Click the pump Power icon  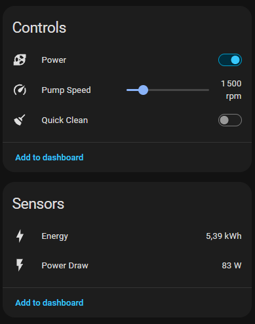pyautogui.click(x=20, y=60)
